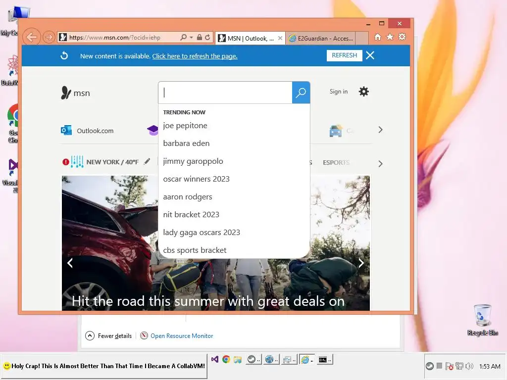Screen dimensions: 507x380
Task: Open Favorites with the star icon
Action: pos(390,37)
